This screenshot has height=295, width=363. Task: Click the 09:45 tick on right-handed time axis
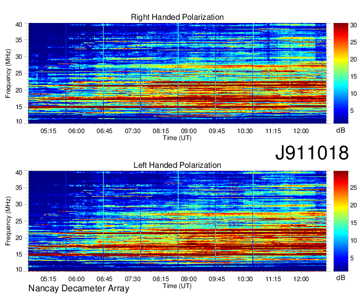217,131
